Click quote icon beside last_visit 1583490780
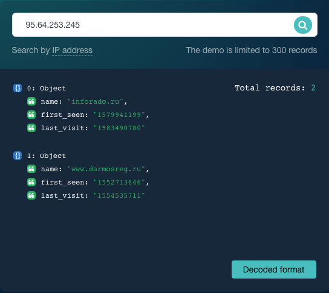This screenshot has width=329, height=293. click(x=31, y=128)
